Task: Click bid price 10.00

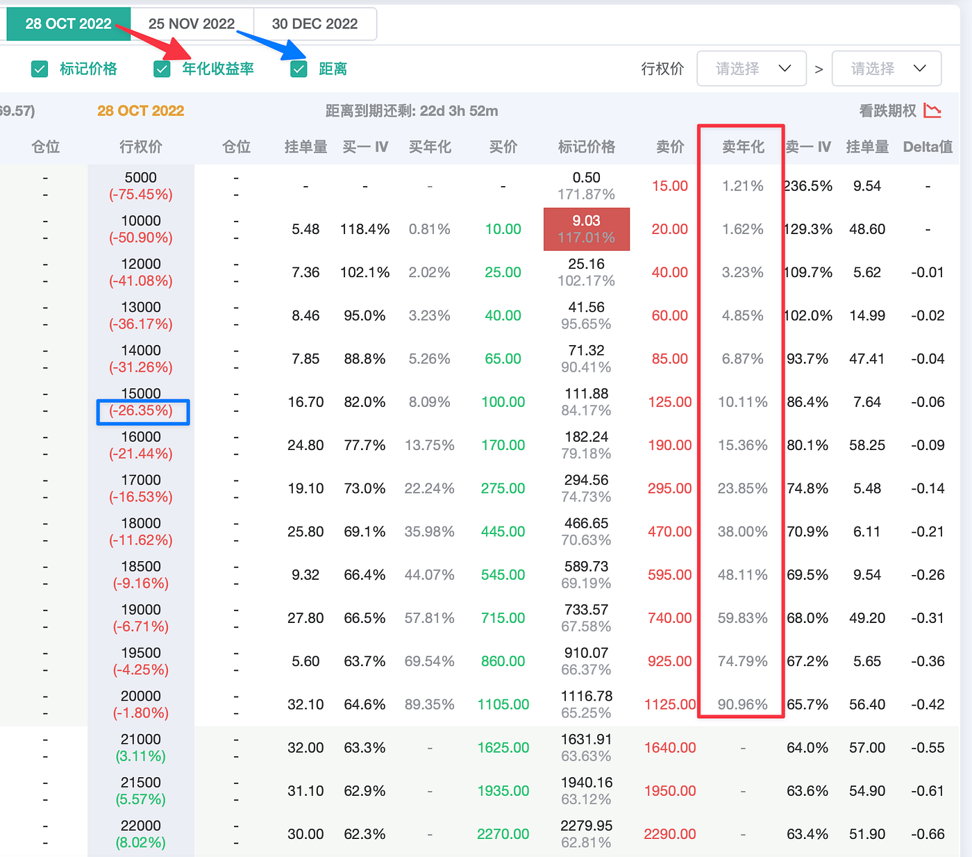Action: (x=503, y=229)
